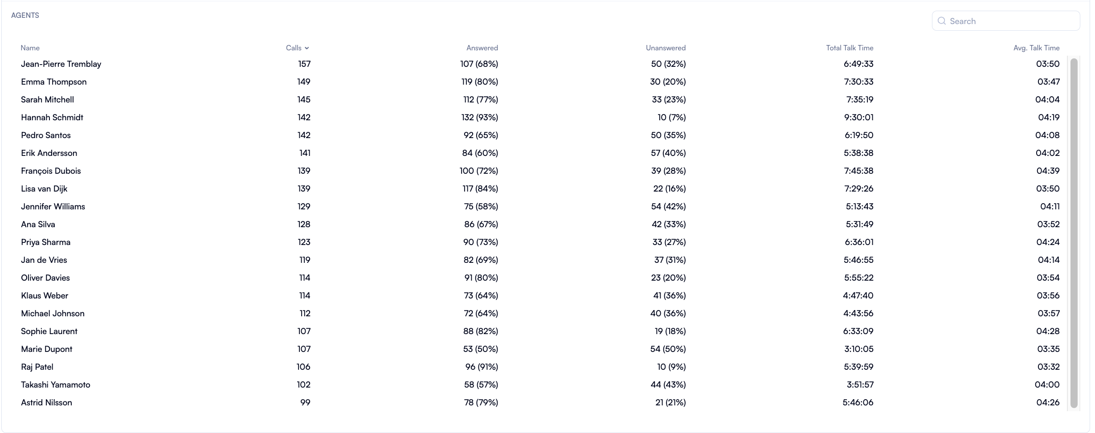Click the Calls sort chevron

click(307, 48)
